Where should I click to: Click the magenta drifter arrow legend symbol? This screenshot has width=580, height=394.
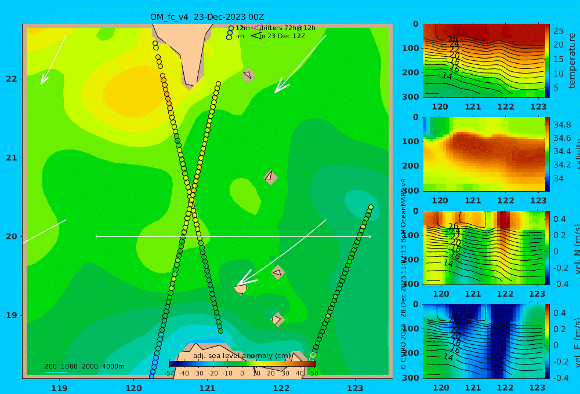pos(256,28)
